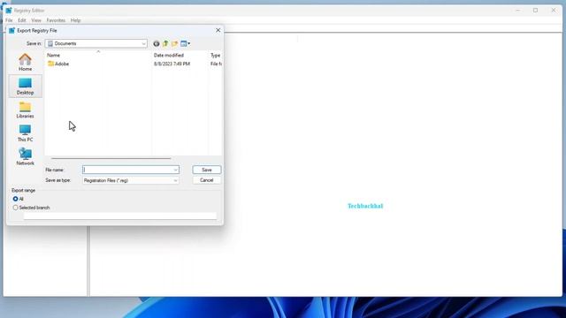Screen dimensions: 566x318
Task: Expand the Save in Documents dropdown
Action: coord(143,43)
